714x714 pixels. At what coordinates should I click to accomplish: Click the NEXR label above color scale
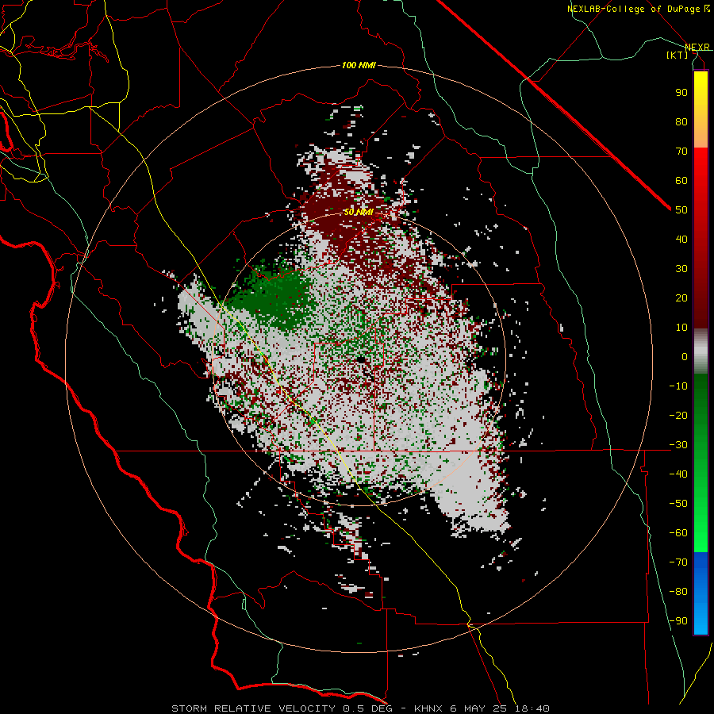697,47
